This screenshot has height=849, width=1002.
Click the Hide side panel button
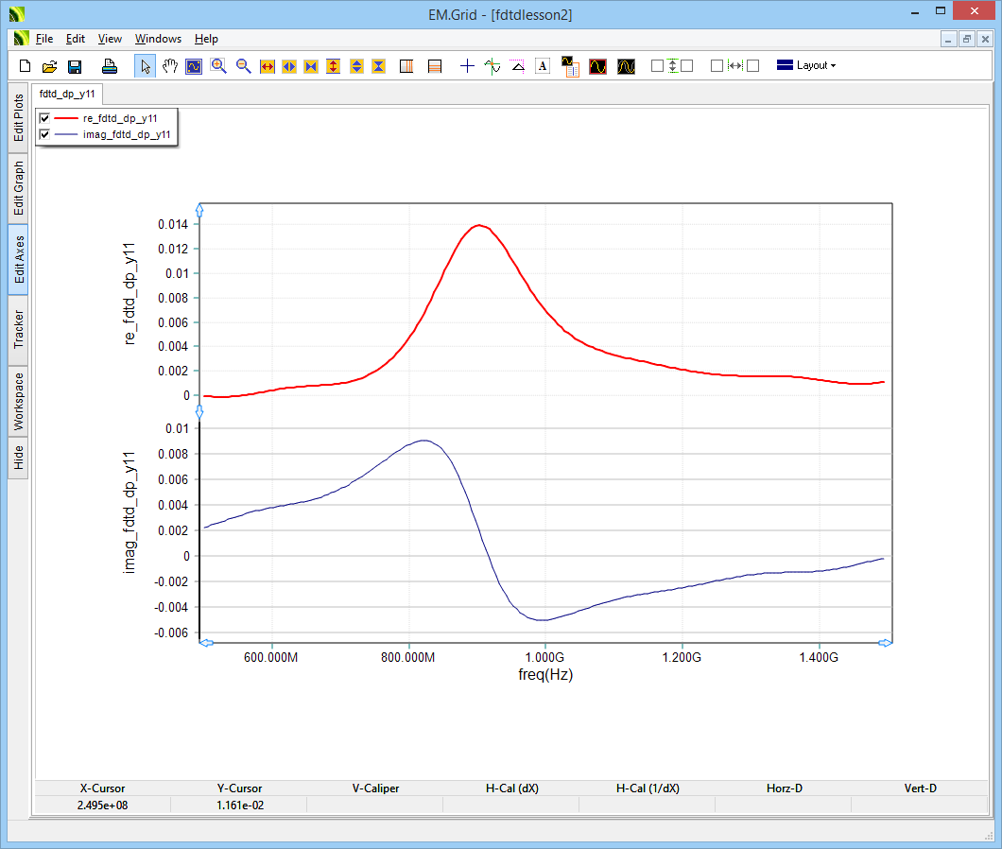19,458
